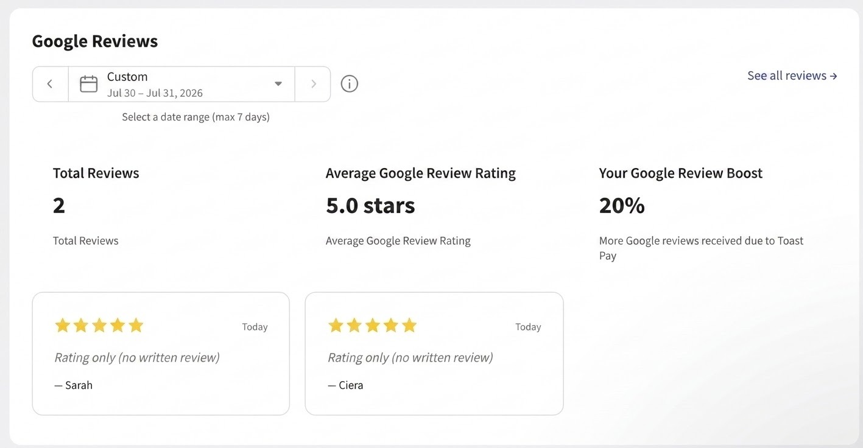Click the date text Jul 30 – Jul 31, 2026
The image size is (863, 448).
tap(155, 93)
